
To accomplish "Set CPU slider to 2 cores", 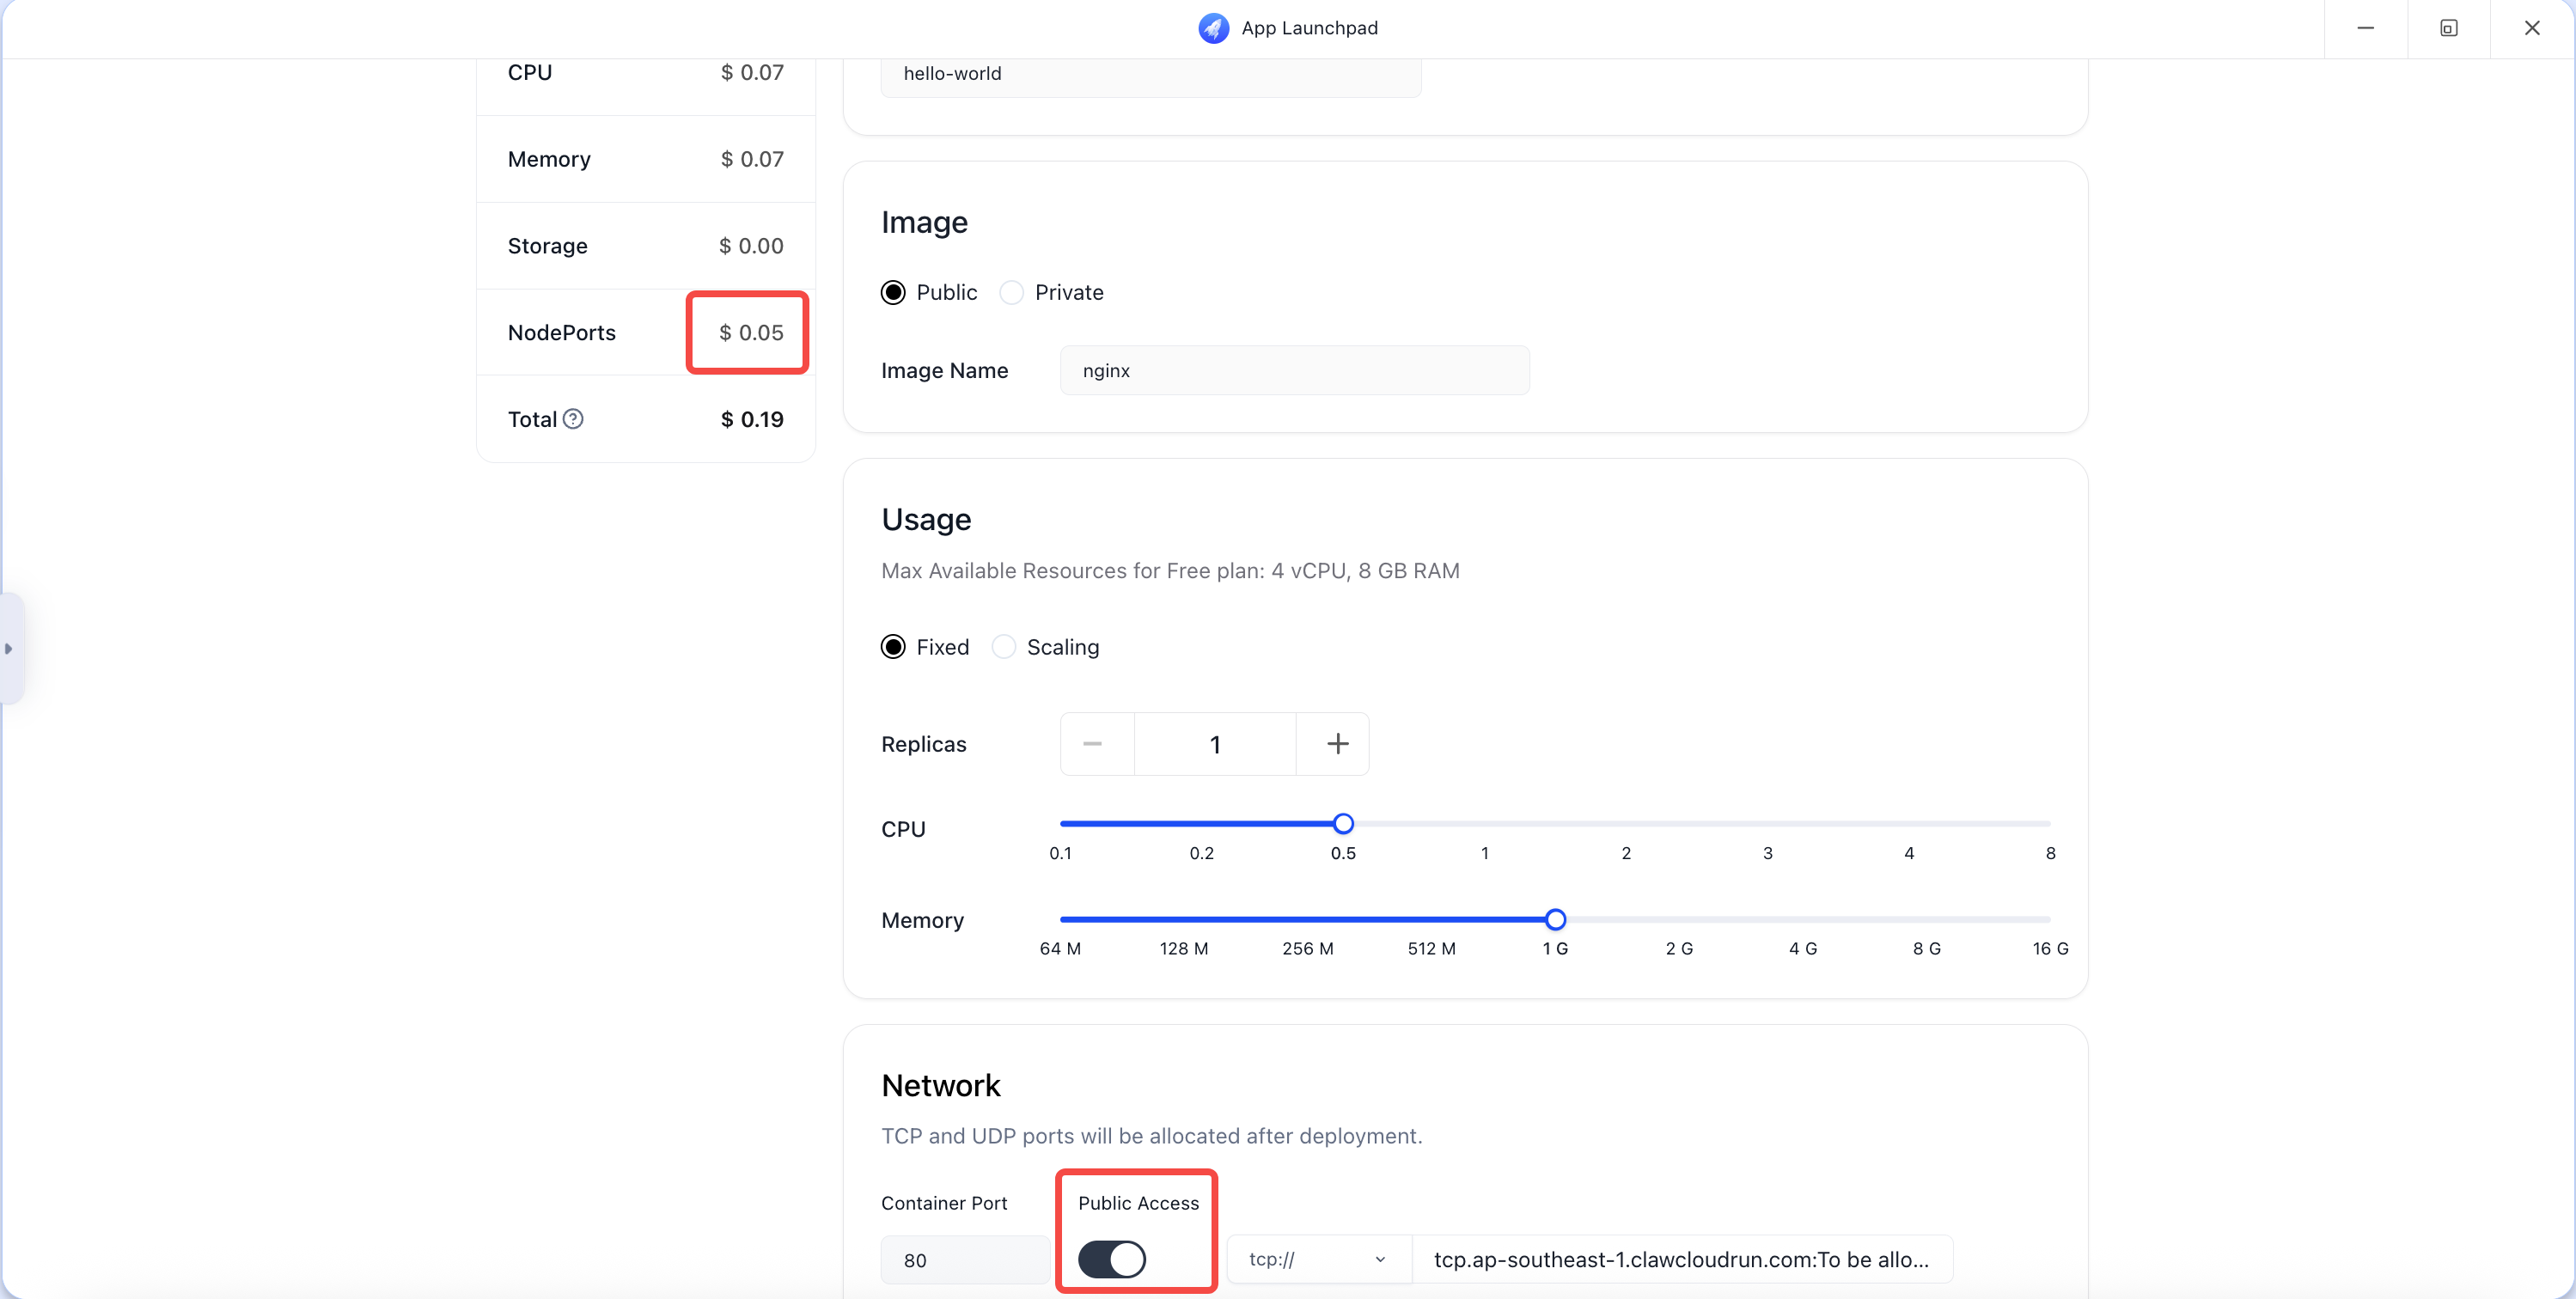I will coord(1626,824).
